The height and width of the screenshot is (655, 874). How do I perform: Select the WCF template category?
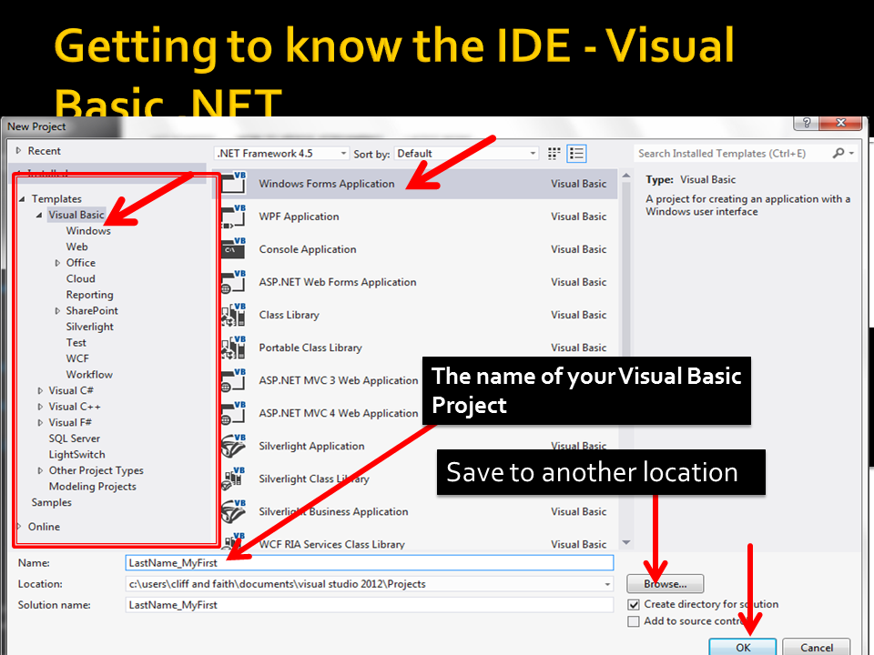[x=77, y=358]
